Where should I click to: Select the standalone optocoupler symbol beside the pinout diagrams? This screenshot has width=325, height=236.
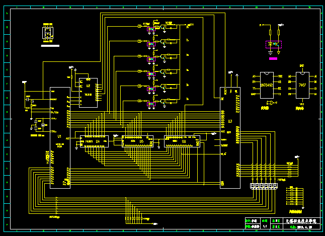tap(274, 44)
